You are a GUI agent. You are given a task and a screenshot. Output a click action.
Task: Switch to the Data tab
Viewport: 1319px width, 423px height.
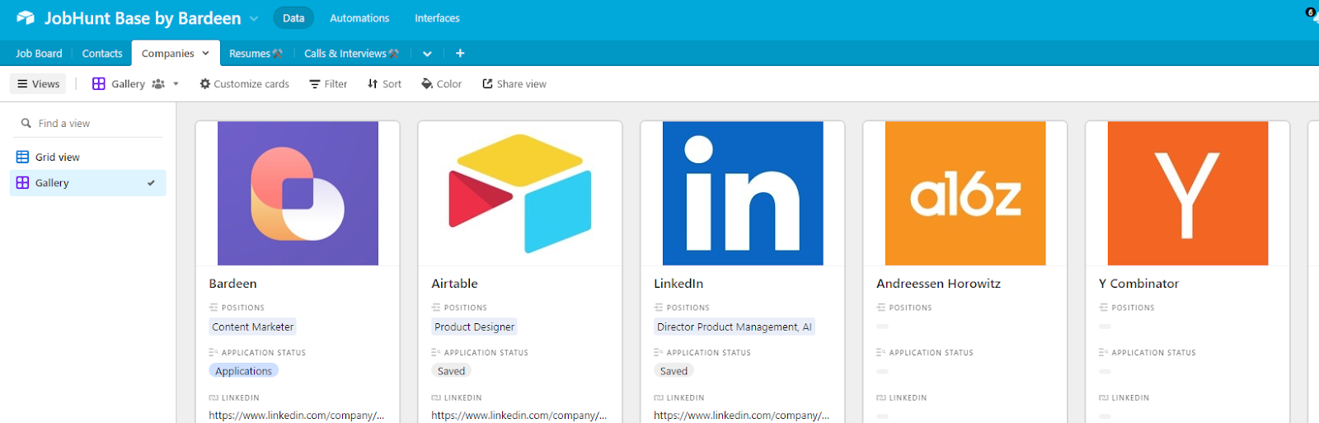point(293,18)
